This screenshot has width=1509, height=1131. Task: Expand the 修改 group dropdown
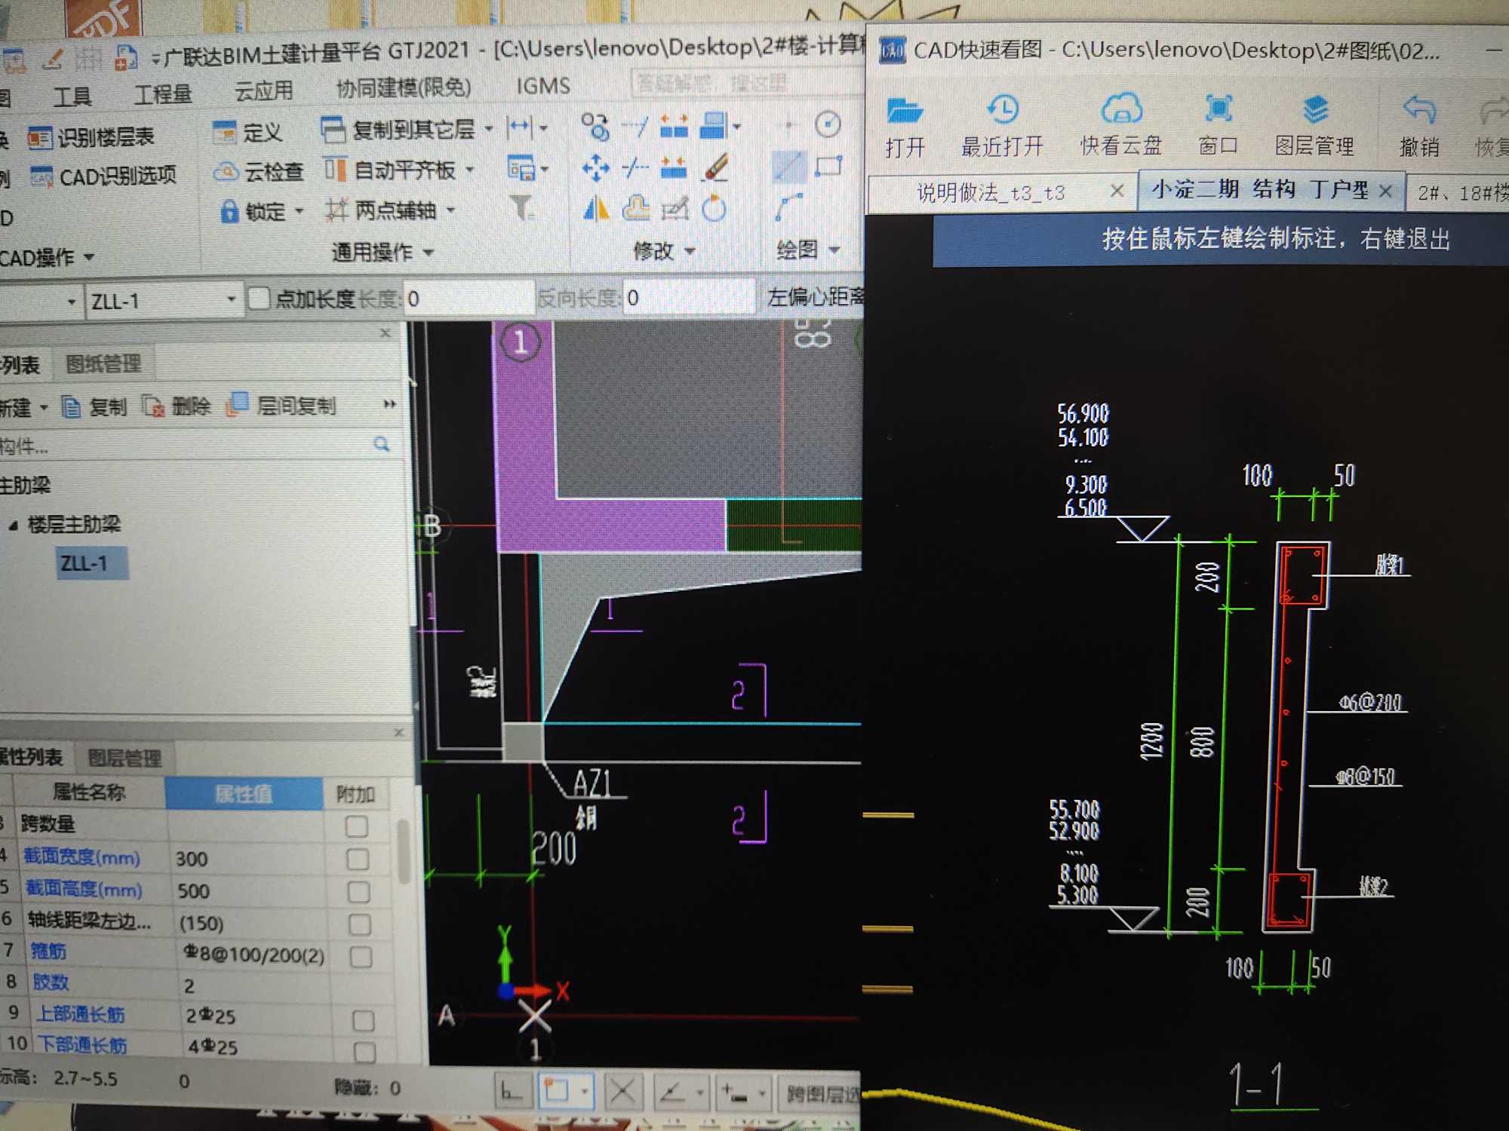point(690,250)
